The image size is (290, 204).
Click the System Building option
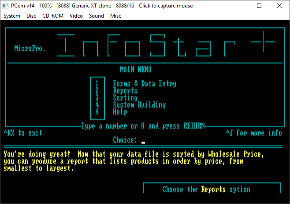(x=139, y=105)
